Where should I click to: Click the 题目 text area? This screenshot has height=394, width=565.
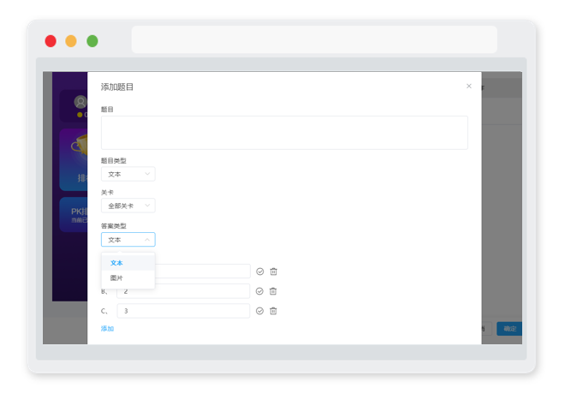(x=284, y=133)
